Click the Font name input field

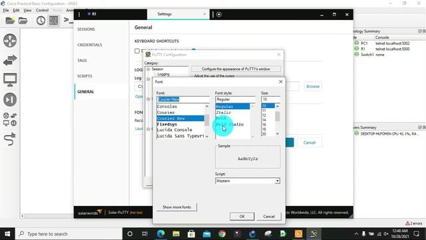pyautogui.click(x=183, y=99)
